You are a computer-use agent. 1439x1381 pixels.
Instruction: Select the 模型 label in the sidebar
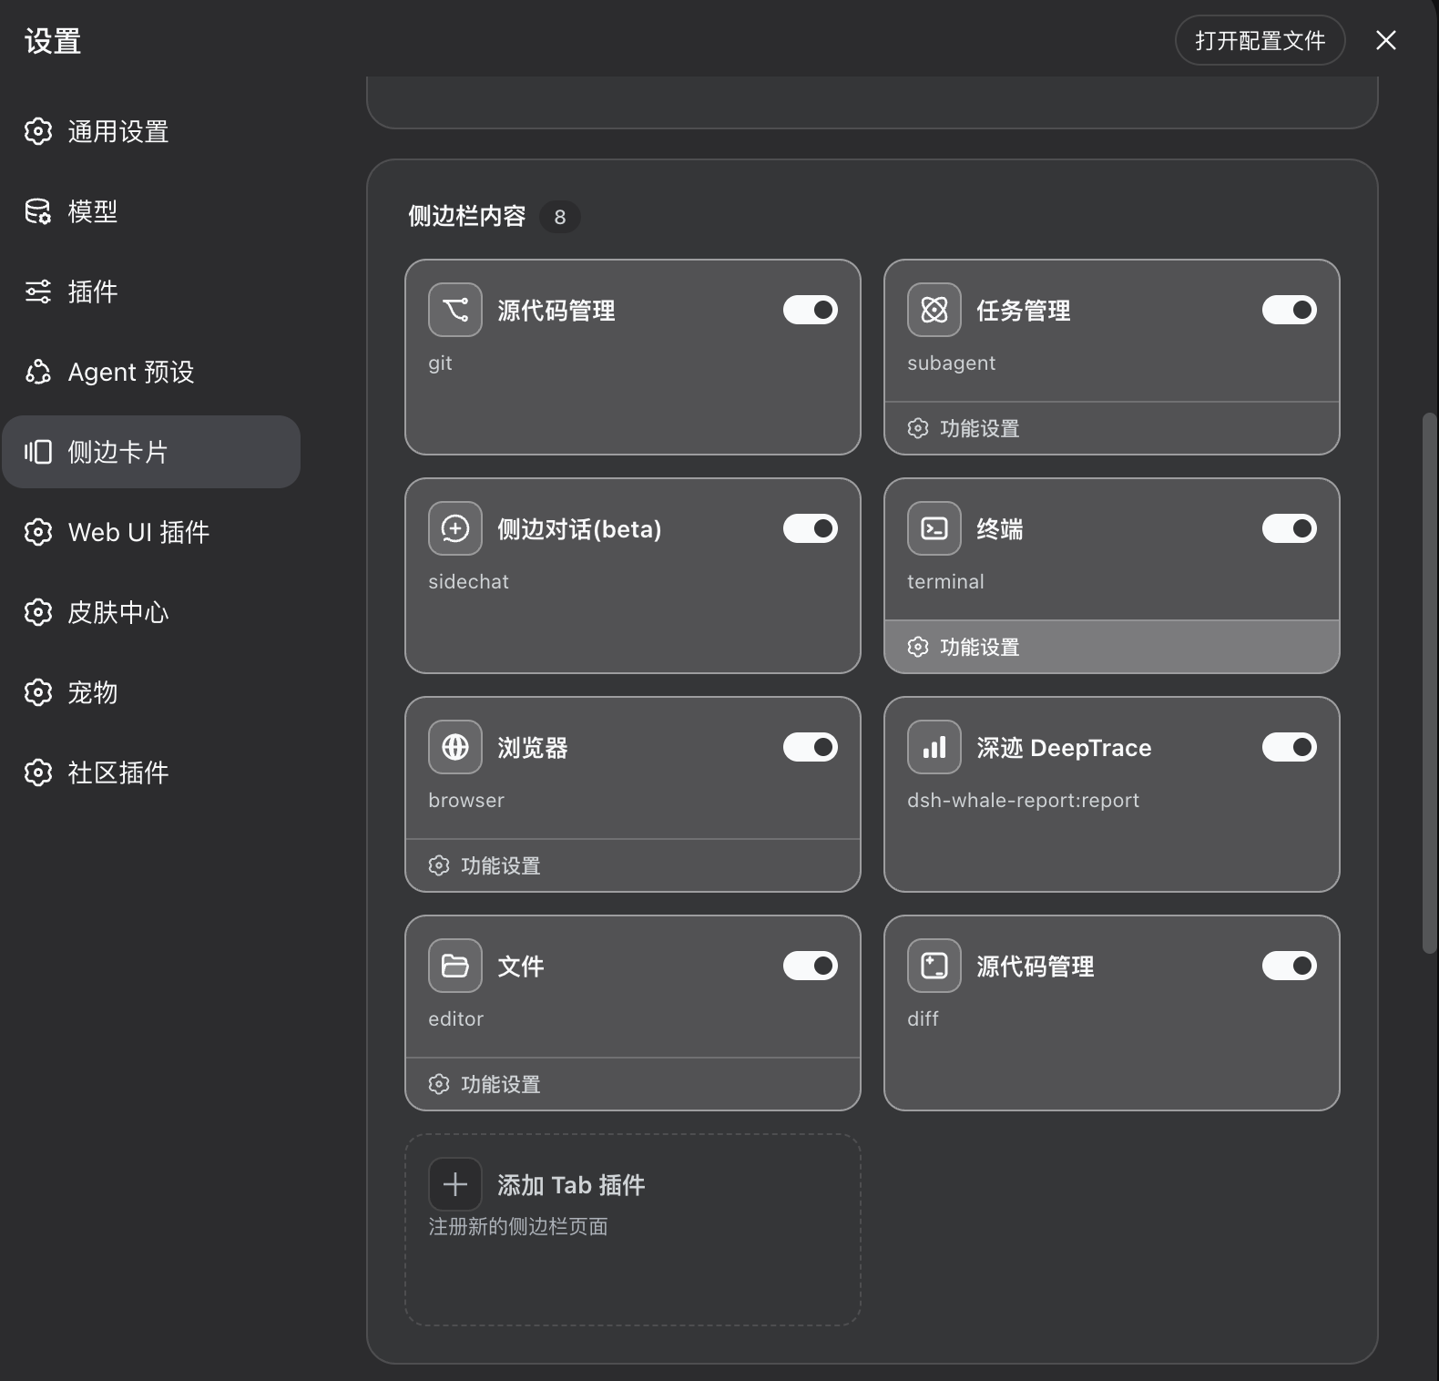coord(93,211)
